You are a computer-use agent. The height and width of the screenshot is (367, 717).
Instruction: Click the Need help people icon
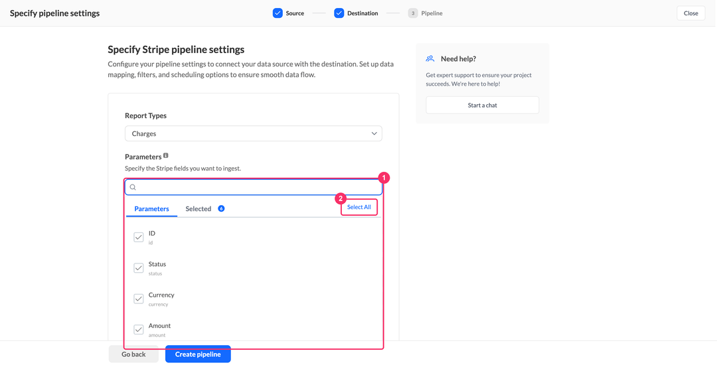(430, 58)
